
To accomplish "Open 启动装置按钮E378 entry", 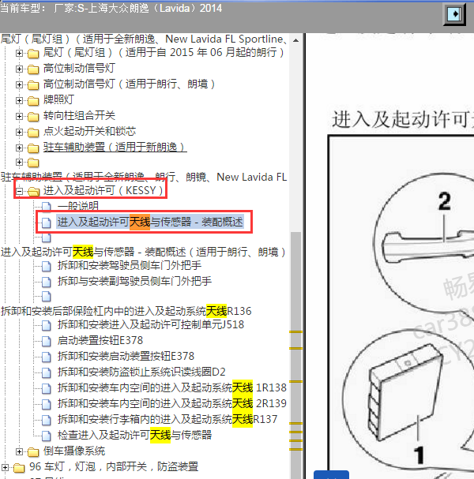I will click(x=100, y=340).
